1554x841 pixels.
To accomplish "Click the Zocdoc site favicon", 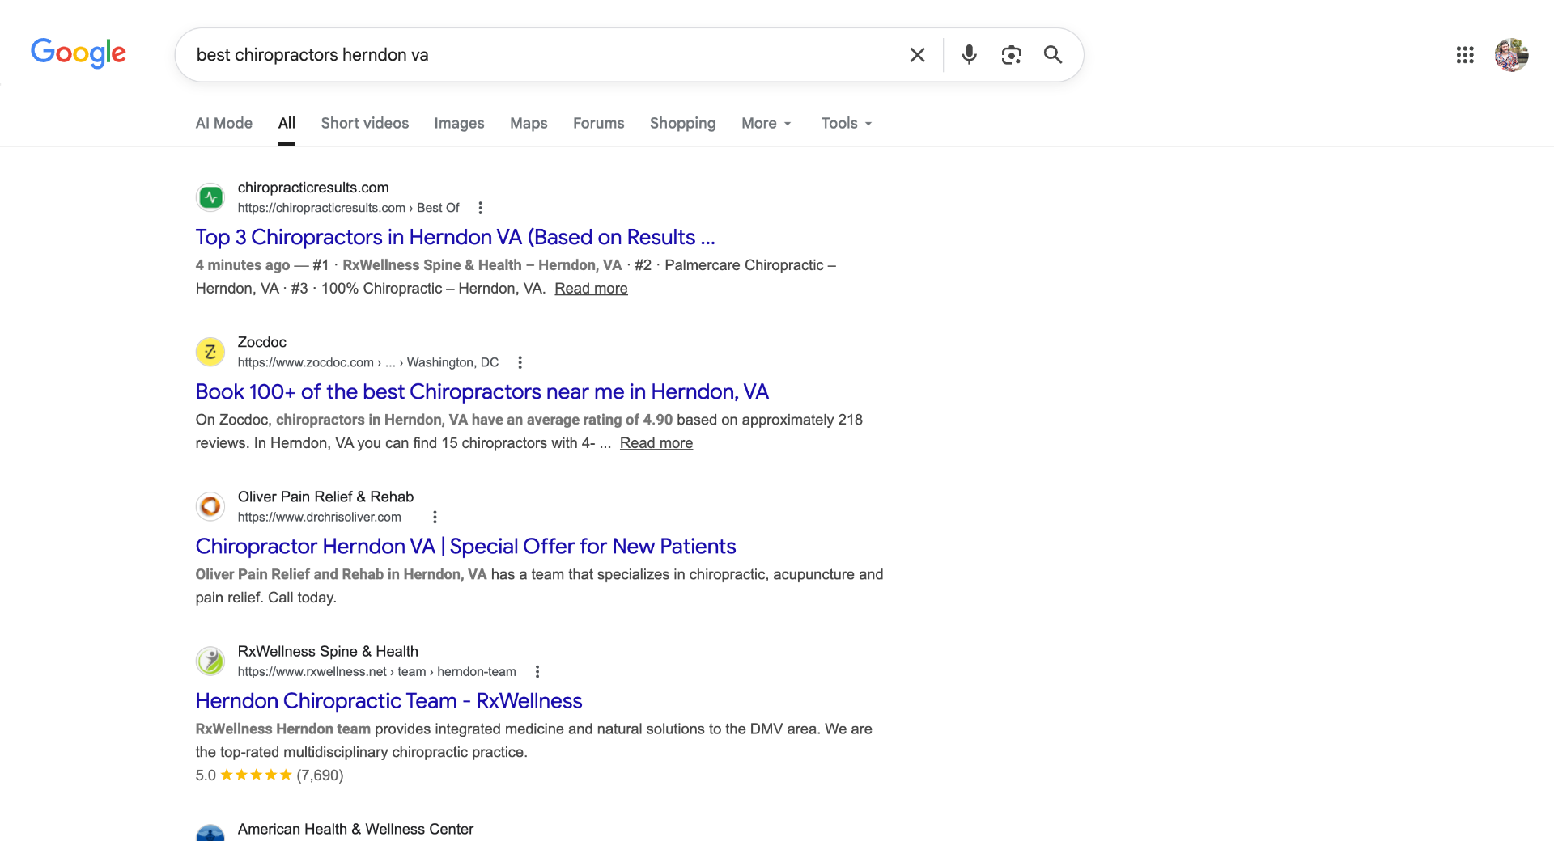I will (210, 352).
